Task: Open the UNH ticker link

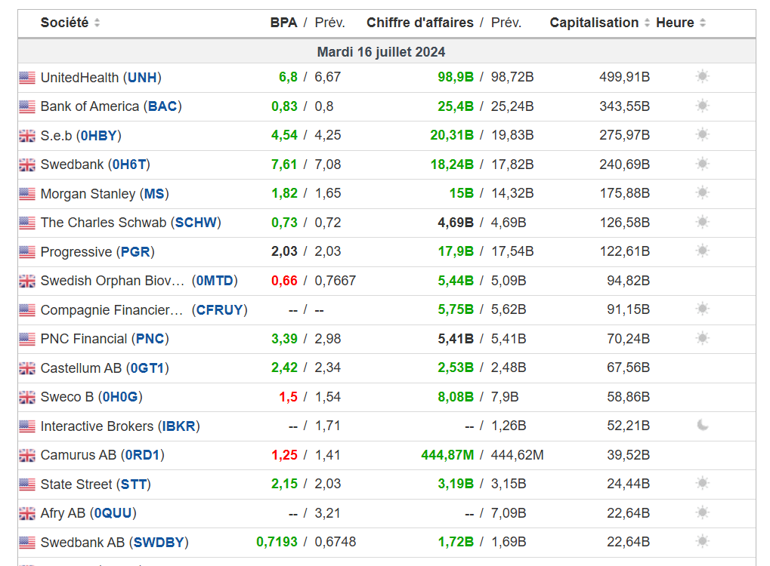Action: 142,77
